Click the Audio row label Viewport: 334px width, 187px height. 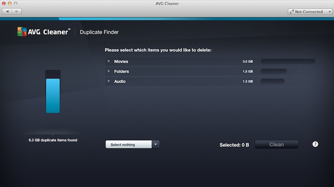120,81
